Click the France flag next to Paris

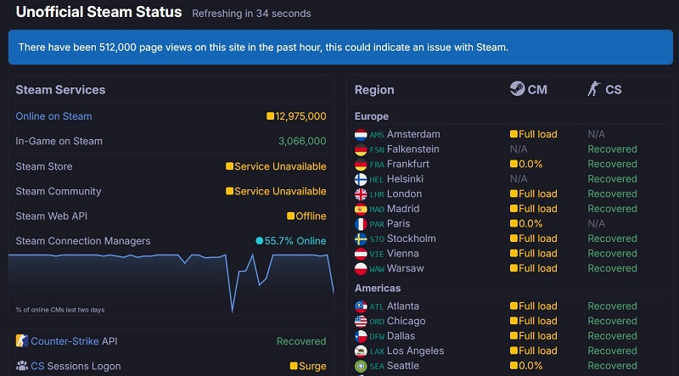361,224
